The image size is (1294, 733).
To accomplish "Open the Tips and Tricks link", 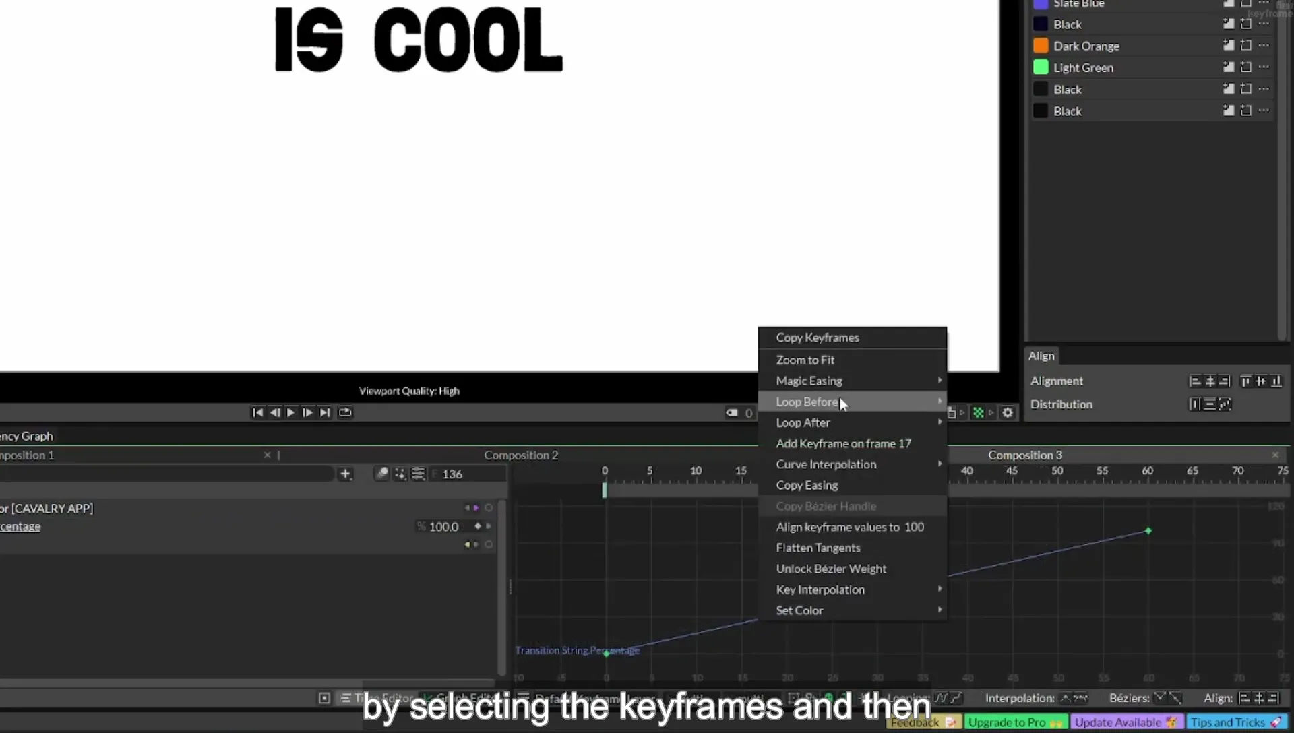I will tap(1235, 722).
